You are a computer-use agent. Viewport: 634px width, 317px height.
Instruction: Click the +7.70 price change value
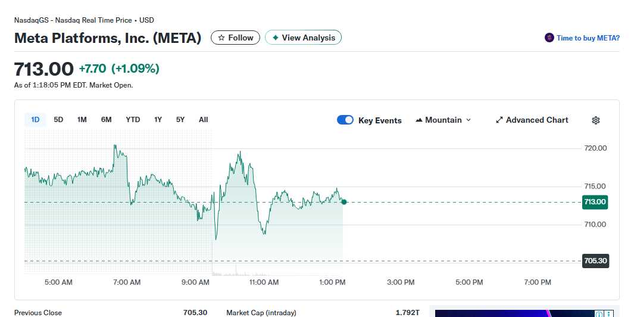click(x=93, y=69)
